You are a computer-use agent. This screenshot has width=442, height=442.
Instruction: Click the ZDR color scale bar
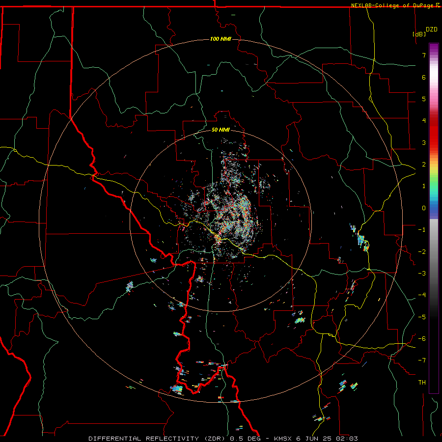[434, 218]
